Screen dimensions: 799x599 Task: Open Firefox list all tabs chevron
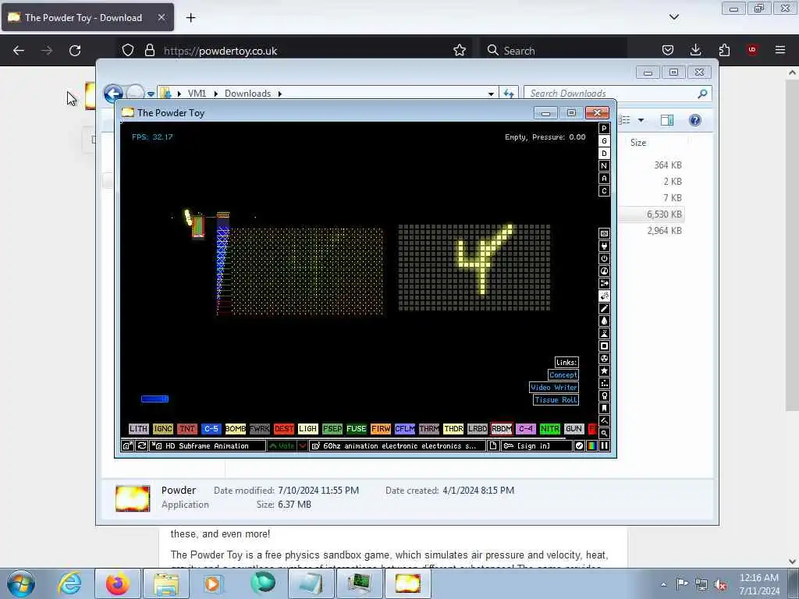click(x=674, y=17)
